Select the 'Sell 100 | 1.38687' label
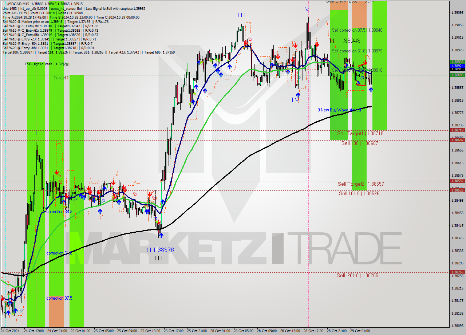This screenshot has width=466, height=335. coord(360,143)
